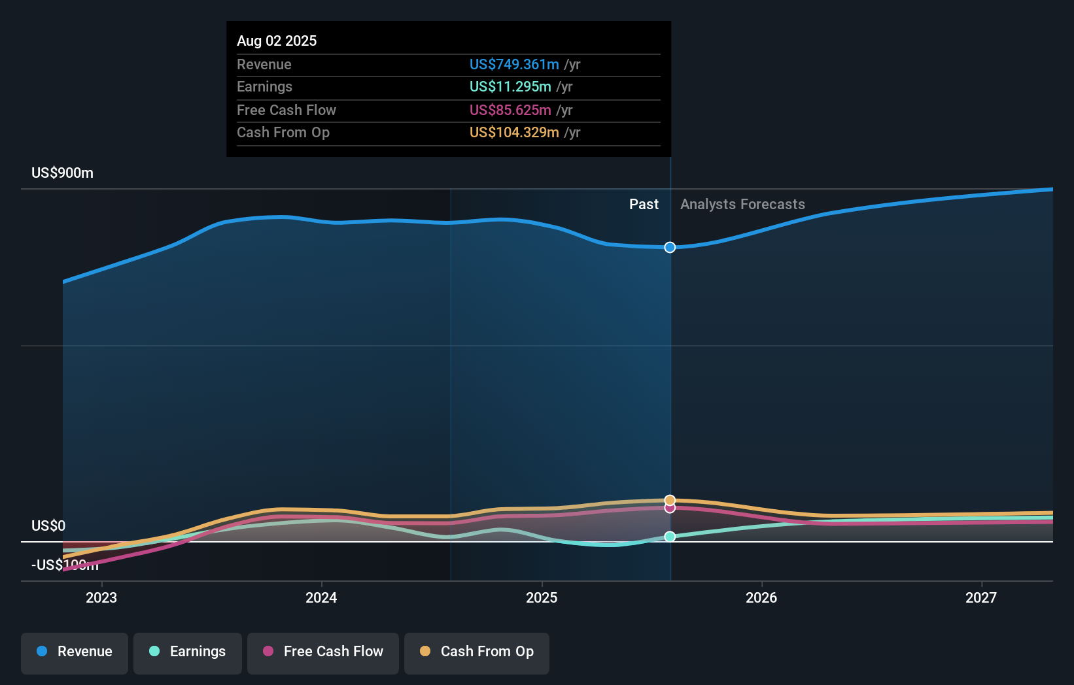The width and height of the screenshot is (1074, 685).
Task: Click the 2026 year axis label
Action: tap(761, 597)
